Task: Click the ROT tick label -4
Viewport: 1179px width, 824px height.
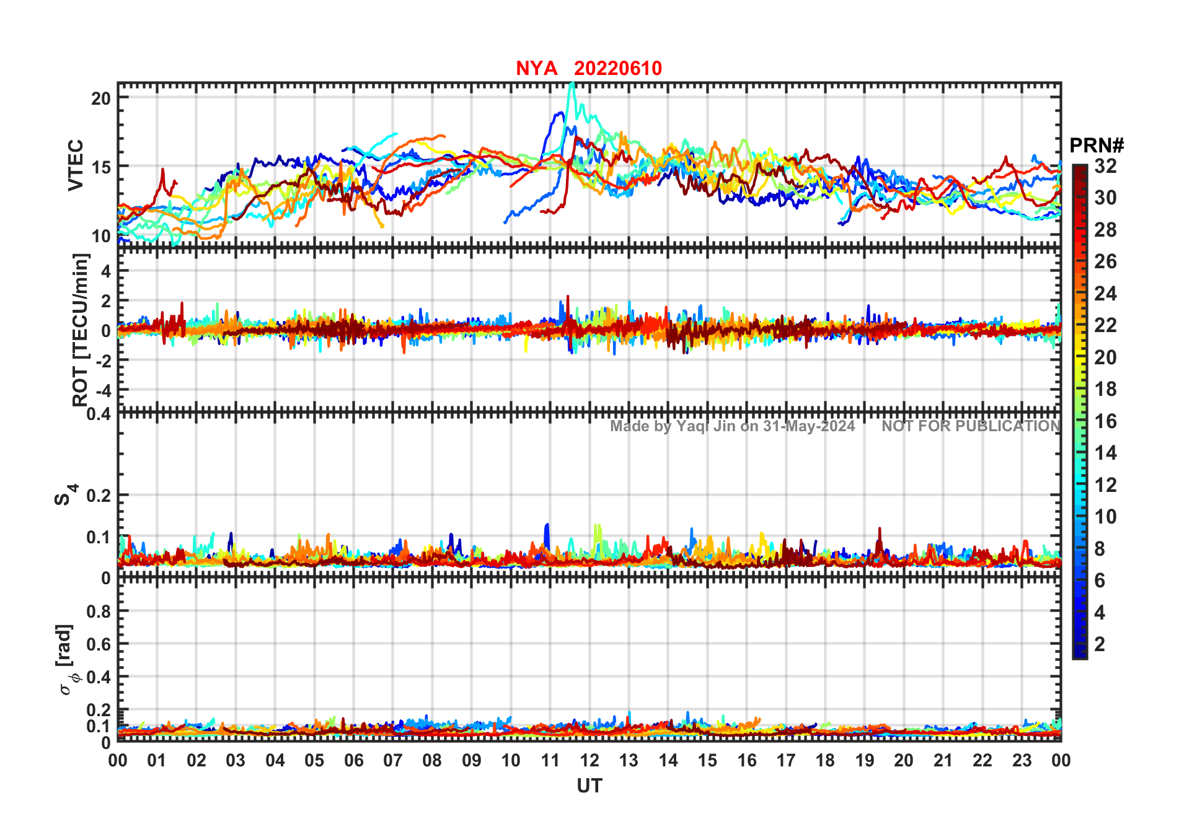Action: click(102, 391)
